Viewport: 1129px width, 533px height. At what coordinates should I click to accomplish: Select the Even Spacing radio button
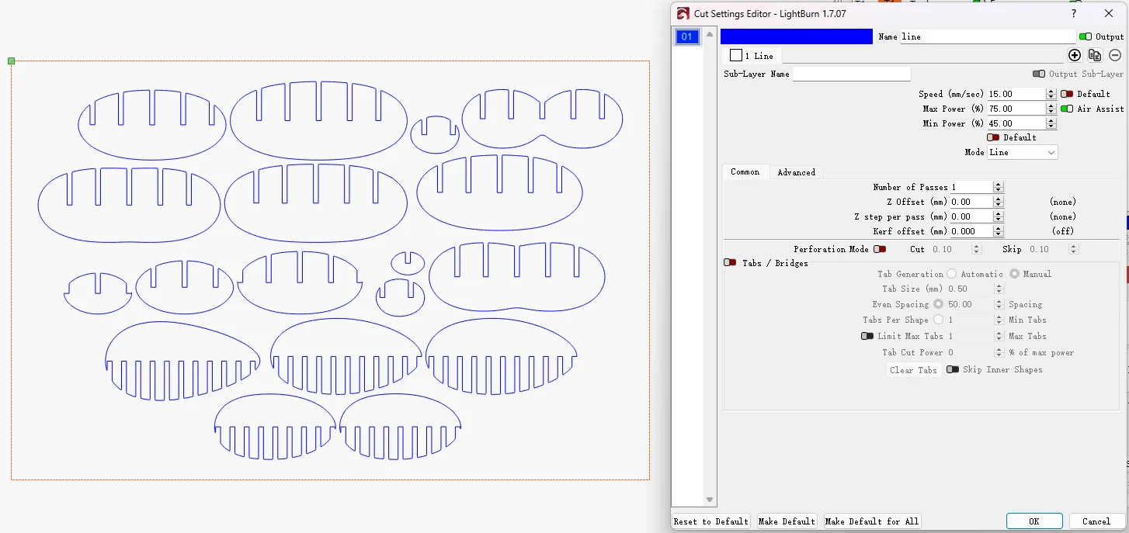(938, 304)
